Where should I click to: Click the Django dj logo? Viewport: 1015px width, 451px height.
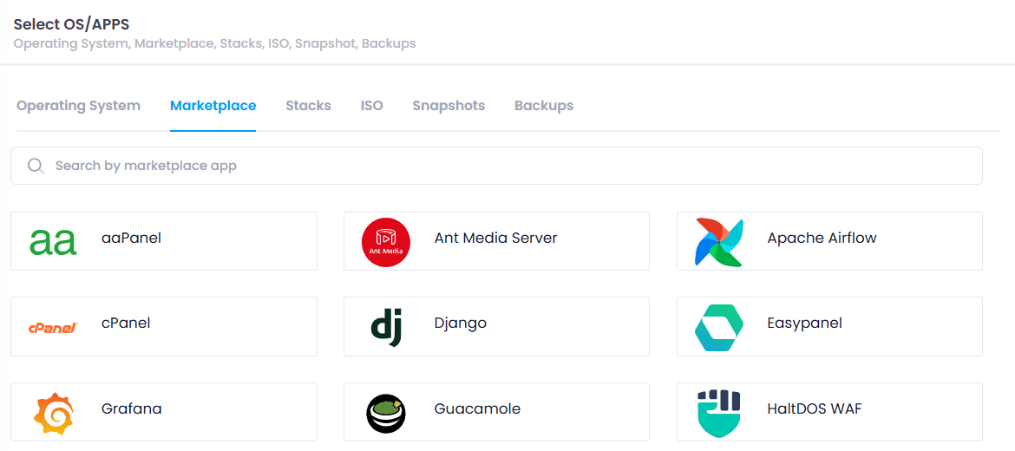(386, 327)
